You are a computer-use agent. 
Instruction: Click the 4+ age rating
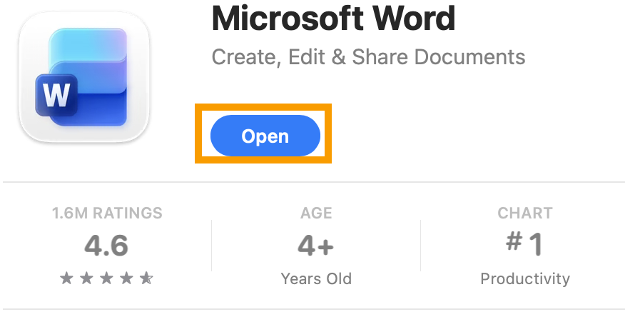pos(316,246)
